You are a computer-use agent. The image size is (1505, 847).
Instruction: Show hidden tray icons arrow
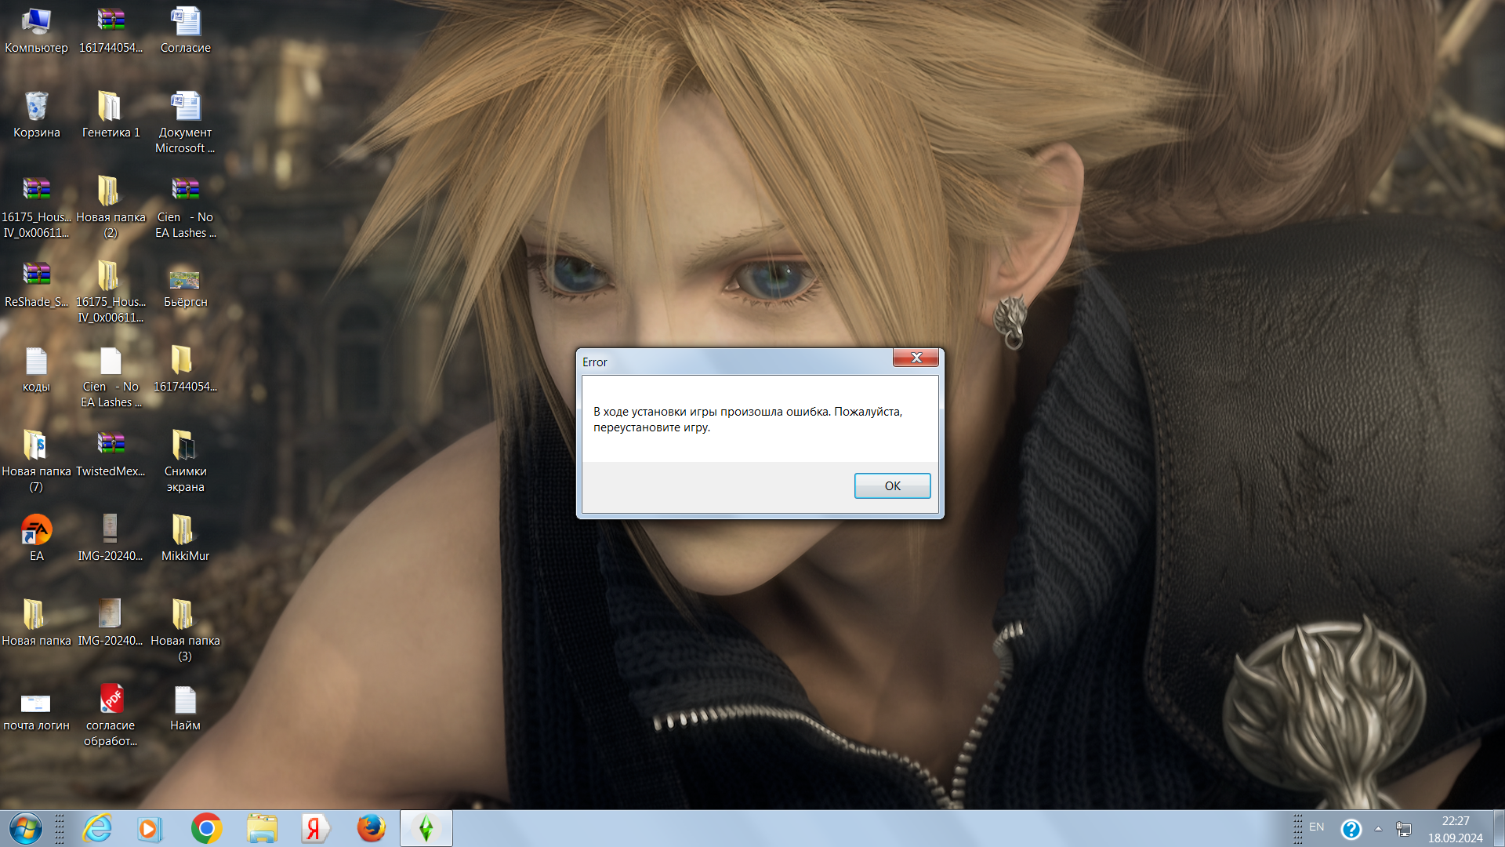coord(1378,829)
